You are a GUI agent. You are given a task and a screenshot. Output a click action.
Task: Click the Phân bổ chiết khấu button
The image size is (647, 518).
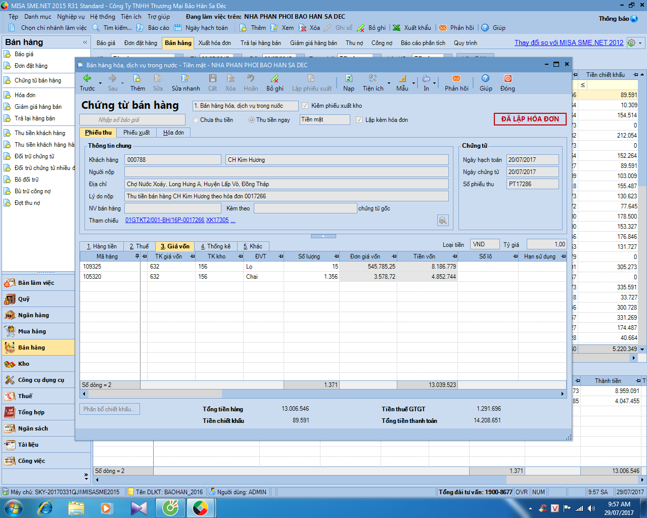point(110,409)
